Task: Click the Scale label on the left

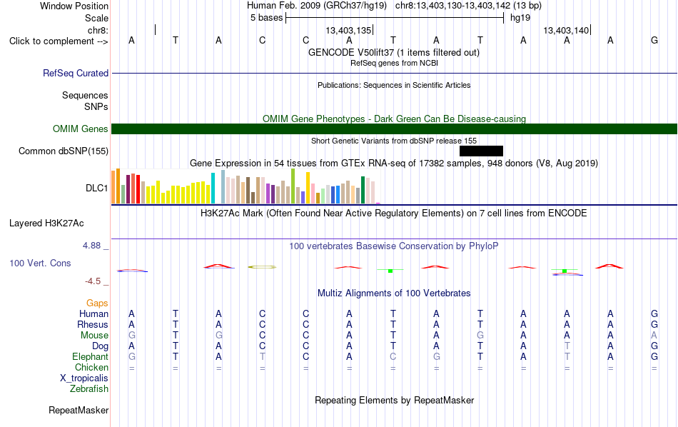Action: click(96, 18)
